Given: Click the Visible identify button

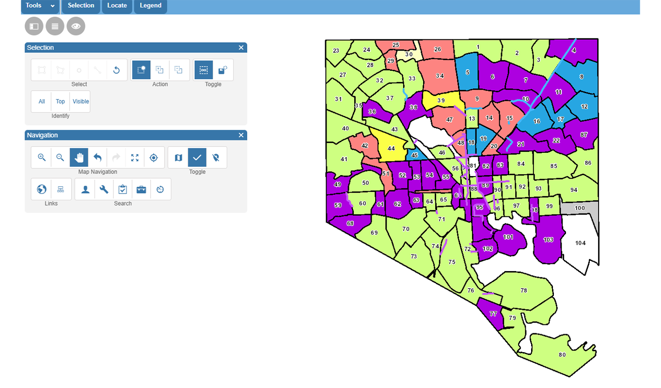Looking at the screenshot, I should pos(80,101).
